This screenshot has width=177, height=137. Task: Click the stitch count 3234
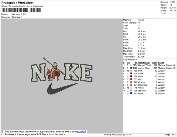135,65
